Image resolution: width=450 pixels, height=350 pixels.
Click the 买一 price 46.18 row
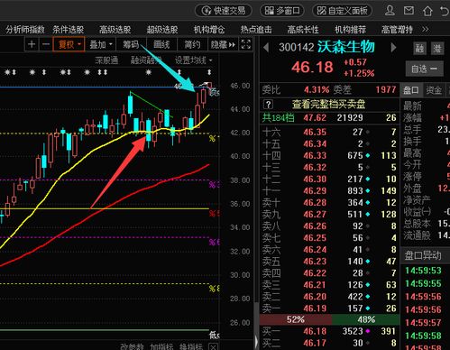[x=329, y=331]
